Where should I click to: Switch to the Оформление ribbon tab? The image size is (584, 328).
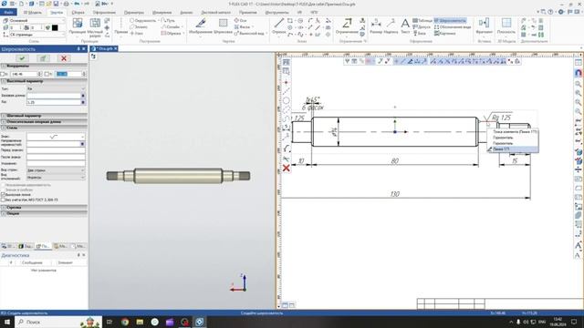pyautogui.click(x=104, y=12)
